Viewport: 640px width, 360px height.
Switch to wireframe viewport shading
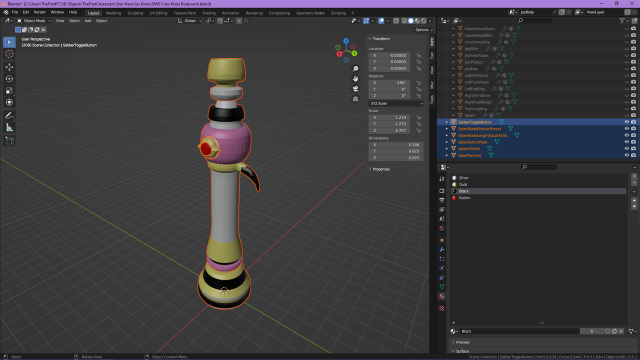(404, 21)
